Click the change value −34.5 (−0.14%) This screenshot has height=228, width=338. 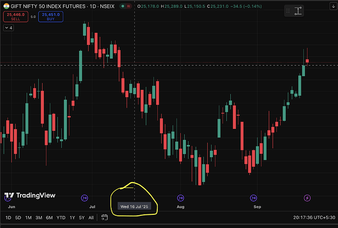246,6
